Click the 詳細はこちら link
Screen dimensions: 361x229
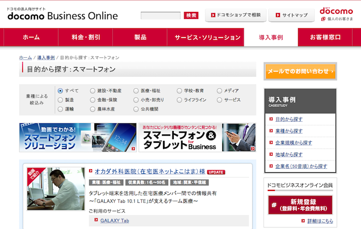pos(320,221)
